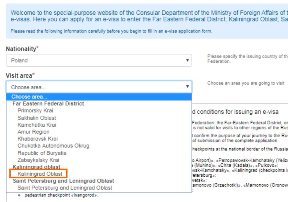Select Zabaykalsky Krai in the list
This screenshot has height=202, width=288.
click(38, 160)
